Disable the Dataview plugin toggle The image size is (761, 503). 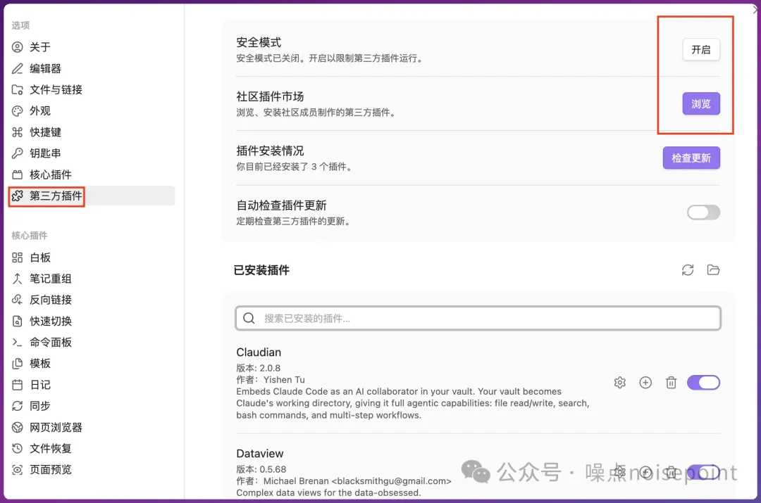click(x=703, y=472)
